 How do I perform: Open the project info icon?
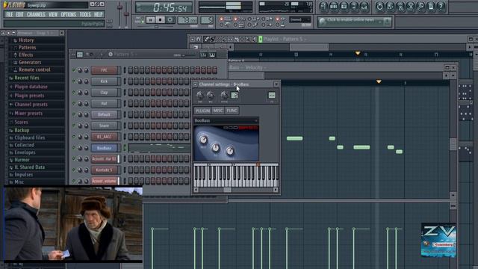click(x=431, y=7)
